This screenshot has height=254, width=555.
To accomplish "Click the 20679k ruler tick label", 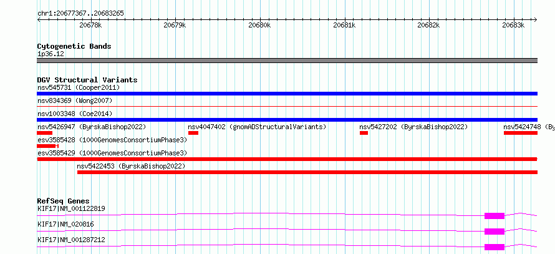I will coord(175,26).
